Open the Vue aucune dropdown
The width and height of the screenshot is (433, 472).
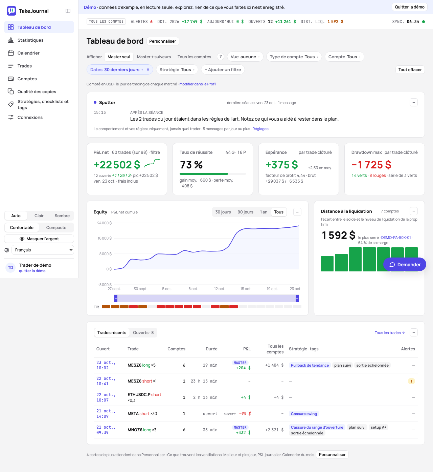click(245, 57)
